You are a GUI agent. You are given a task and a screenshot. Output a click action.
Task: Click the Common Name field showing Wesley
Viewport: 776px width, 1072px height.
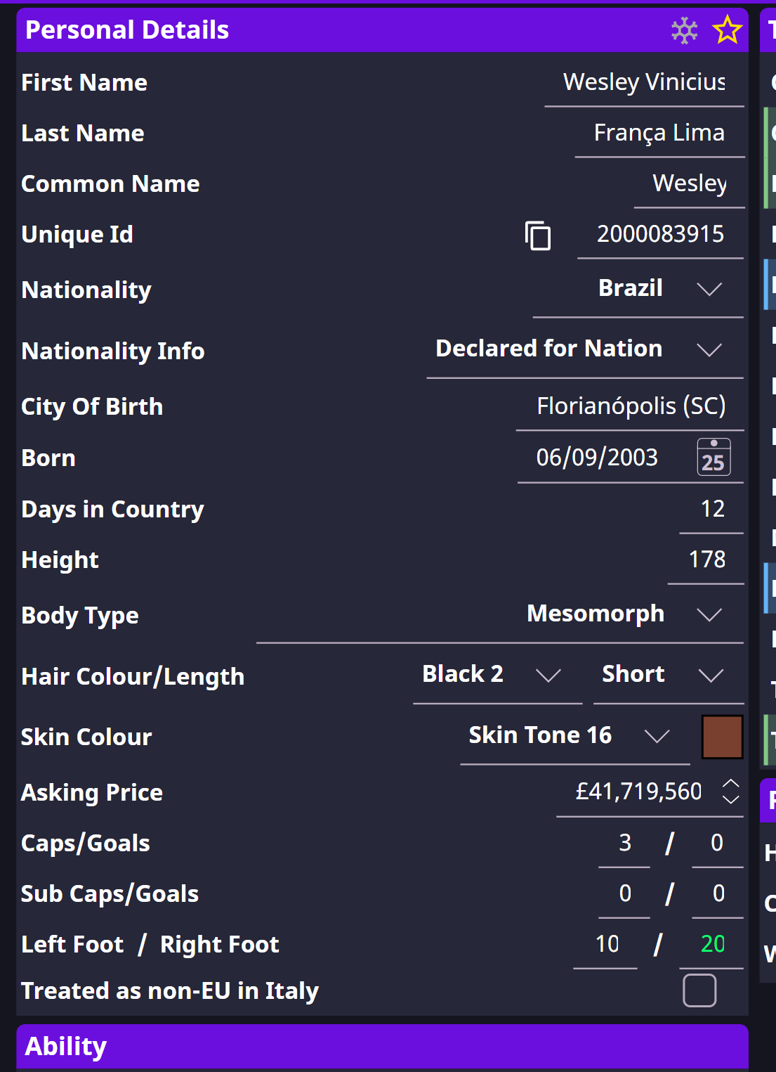click(688, 183)
